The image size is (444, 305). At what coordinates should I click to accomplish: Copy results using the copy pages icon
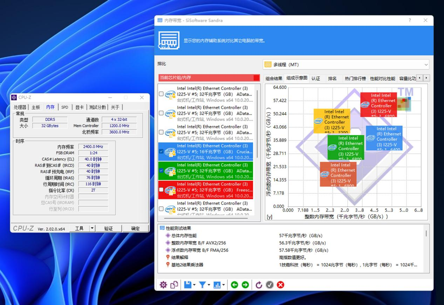coord(175,285)
